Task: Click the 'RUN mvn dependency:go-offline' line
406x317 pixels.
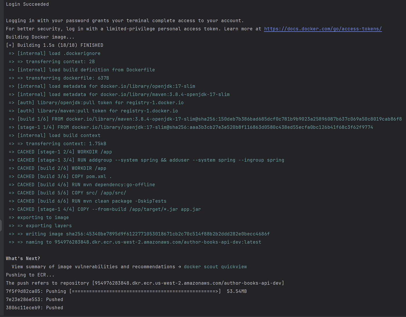Action: point(82,184)
